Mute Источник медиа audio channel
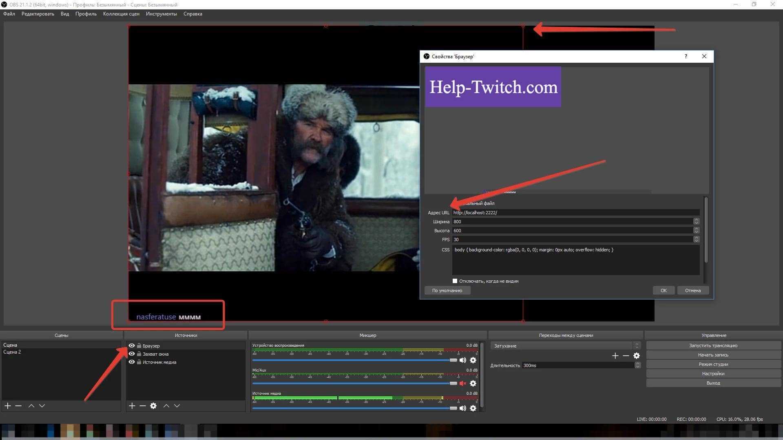Screen dimensions: 783x440 click(463, 408)
